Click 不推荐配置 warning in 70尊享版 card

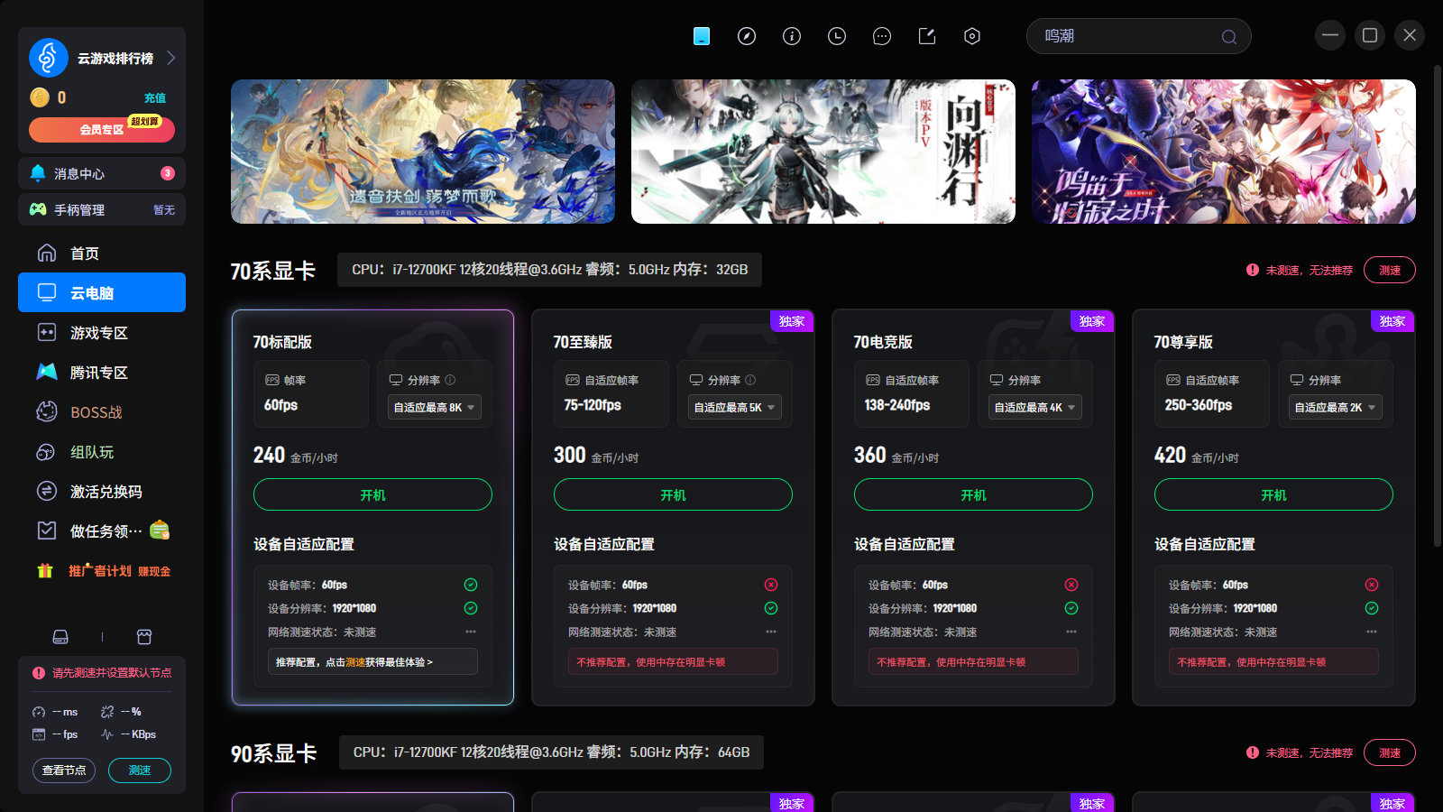tap(1273, 661)
